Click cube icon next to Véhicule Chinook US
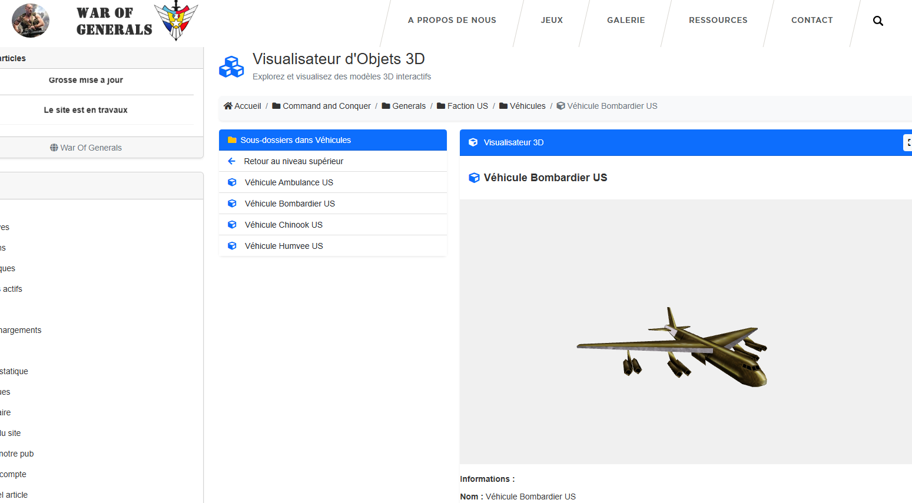Viewport: 912px width, 503px height. [x=232, y=225]
